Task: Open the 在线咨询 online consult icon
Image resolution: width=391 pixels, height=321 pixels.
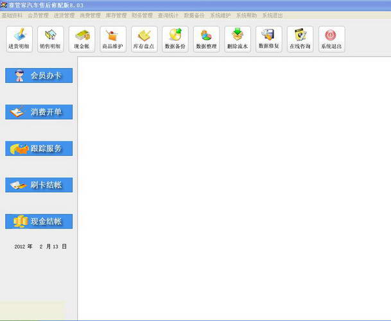Action: tap(300, 39)
